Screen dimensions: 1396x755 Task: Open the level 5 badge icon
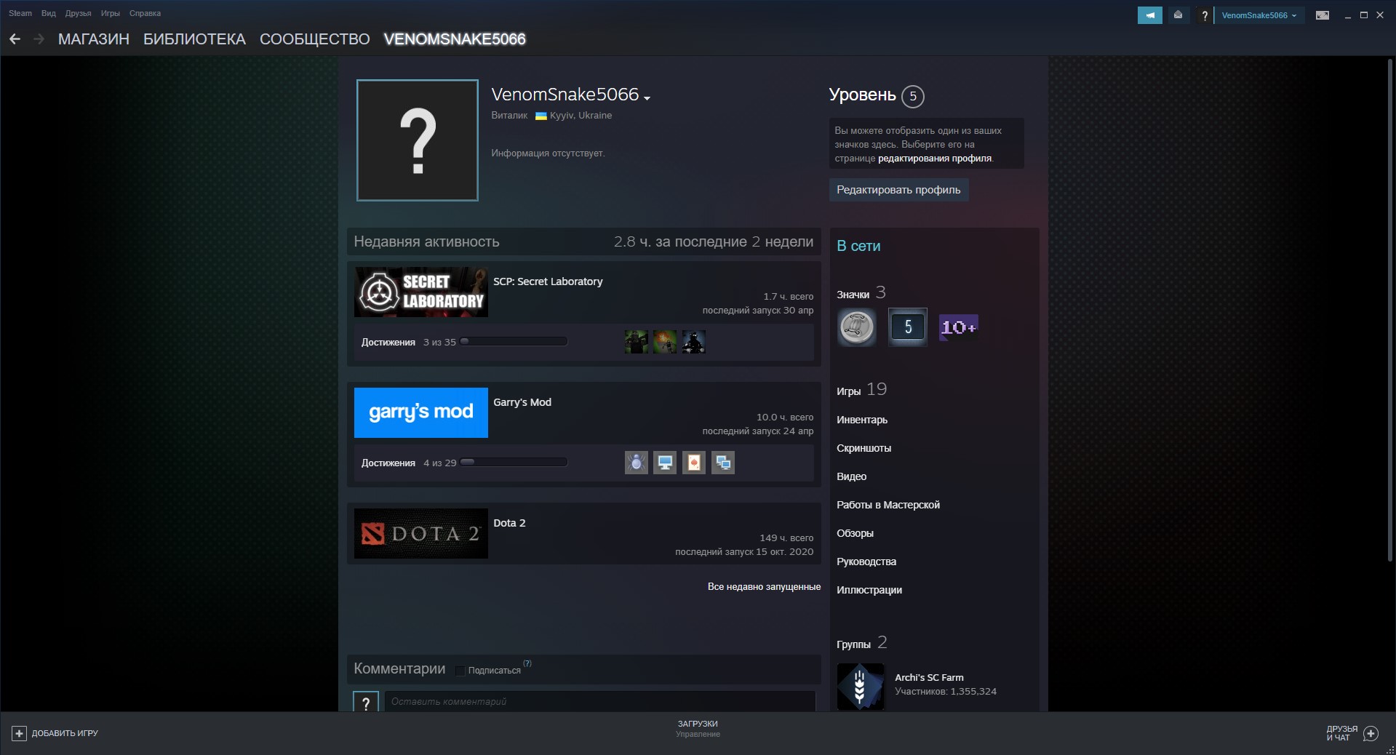(x=907, y=327)
